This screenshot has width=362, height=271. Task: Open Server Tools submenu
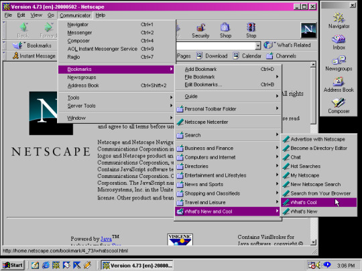click(x=117, y=106)
